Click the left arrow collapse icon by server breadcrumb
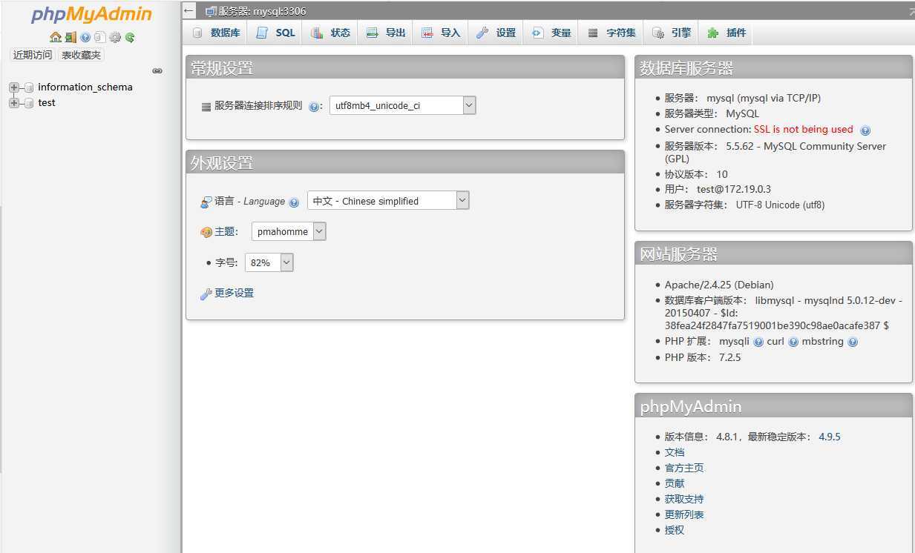This screenshot has width=915, height=553. (188, 11)
